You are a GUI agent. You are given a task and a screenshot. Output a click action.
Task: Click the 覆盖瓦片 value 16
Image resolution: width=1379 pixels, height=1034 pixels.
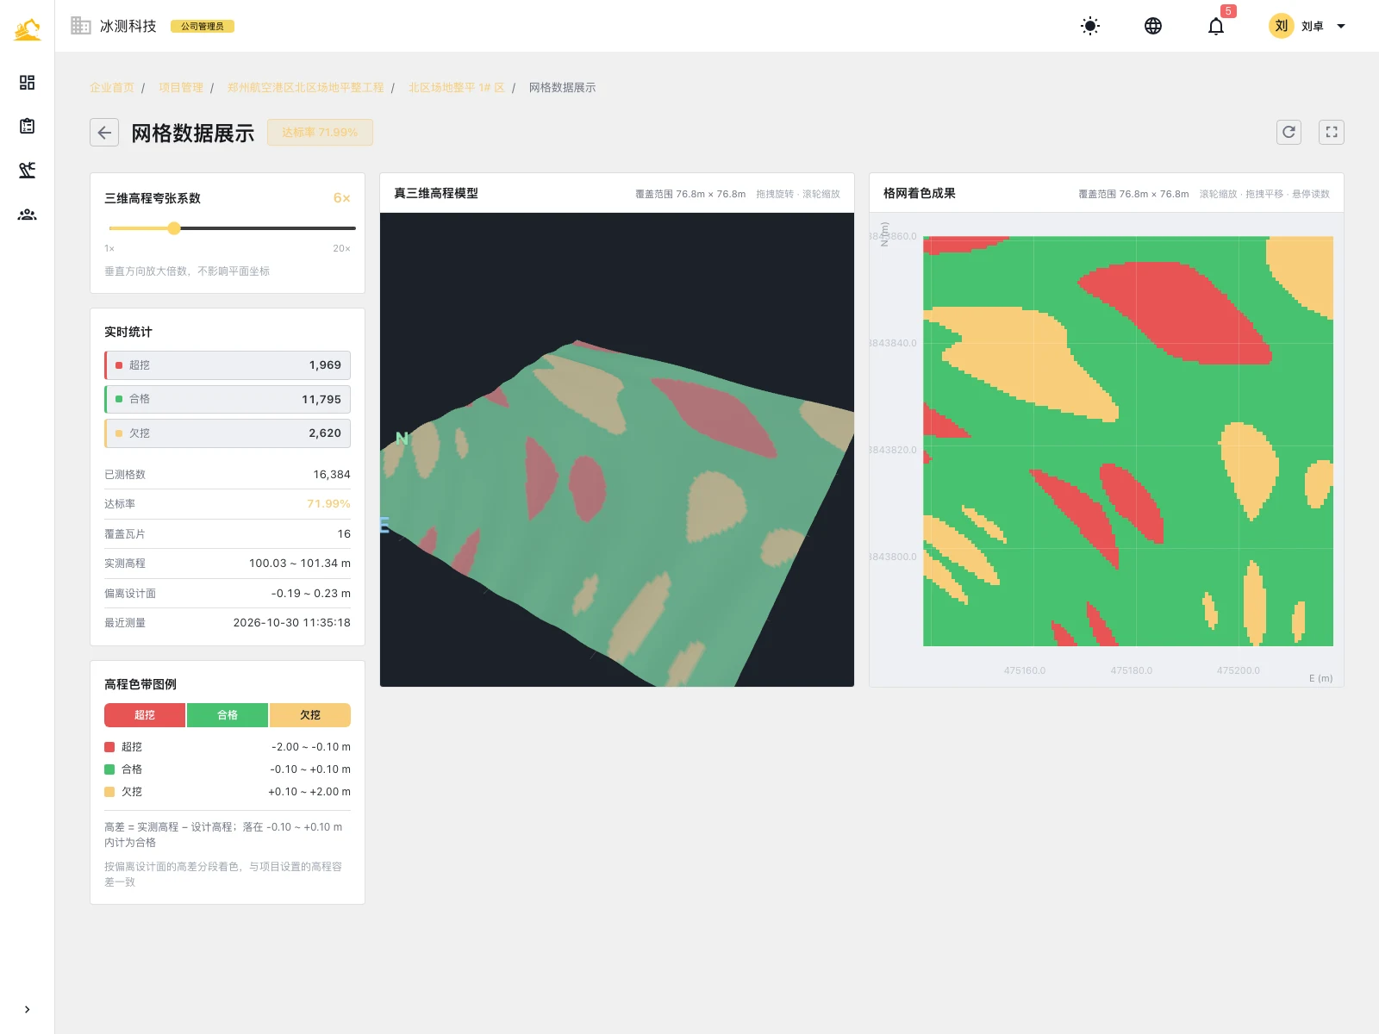point(344,534)
